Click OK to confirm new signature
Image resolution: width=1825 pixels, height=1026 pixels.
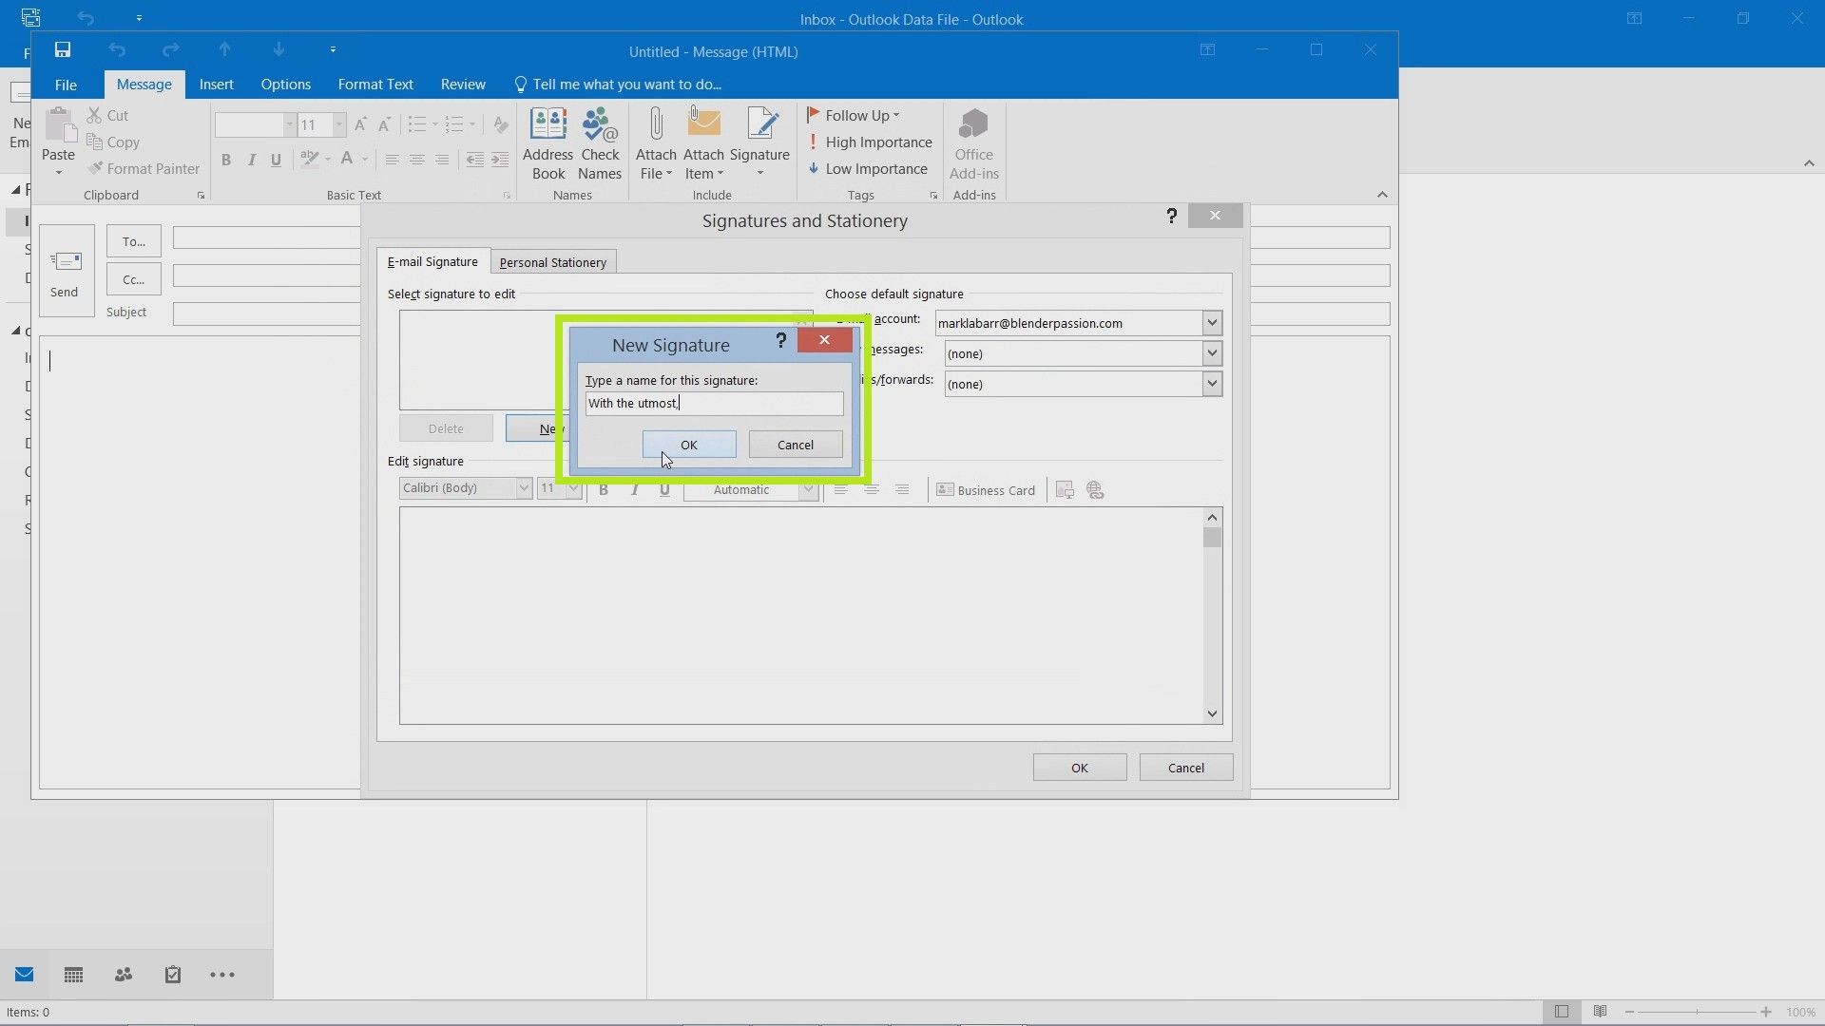pyautogui.click(x=688, y=444)
